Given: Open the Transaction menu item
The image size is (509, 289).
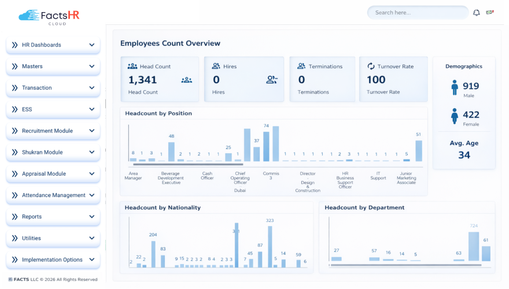Looking at the screenshot, I should 53,88.
